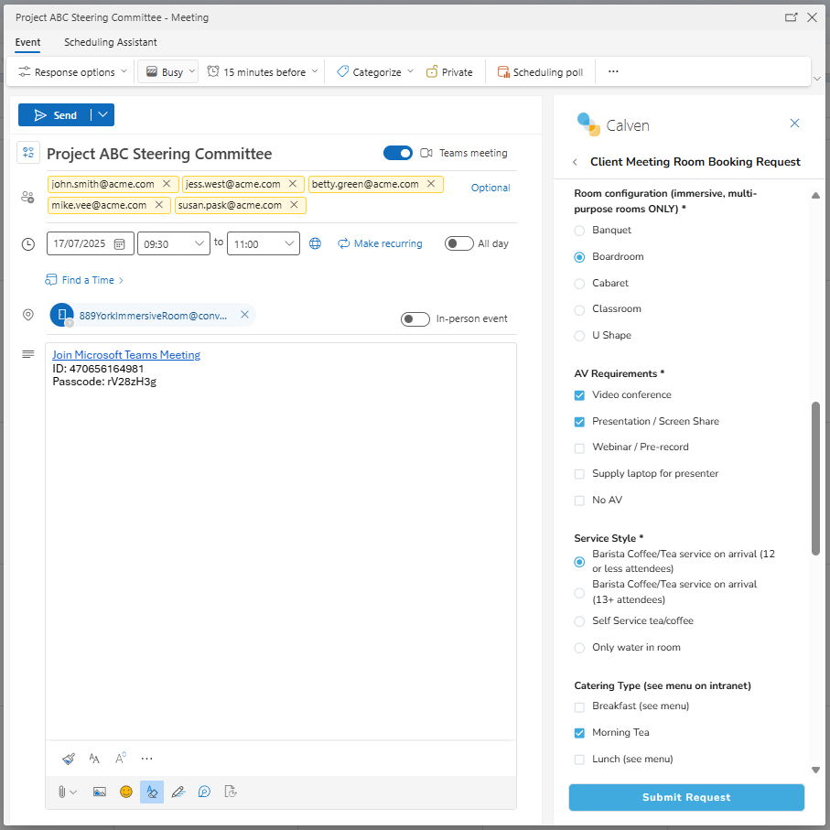Pop out the meeting window
830x830 pixels.
tap(791, 17)
